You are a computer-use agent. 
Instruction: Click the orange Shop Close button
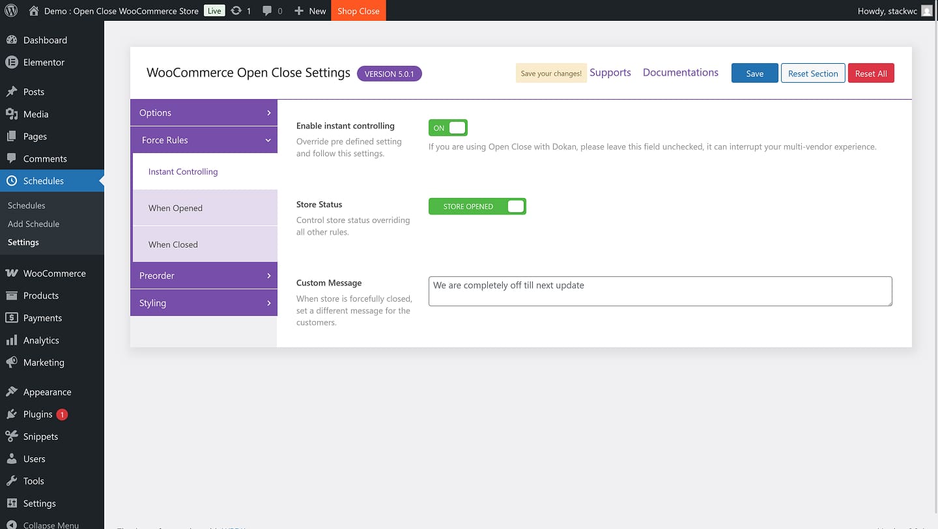coord(358,10)
